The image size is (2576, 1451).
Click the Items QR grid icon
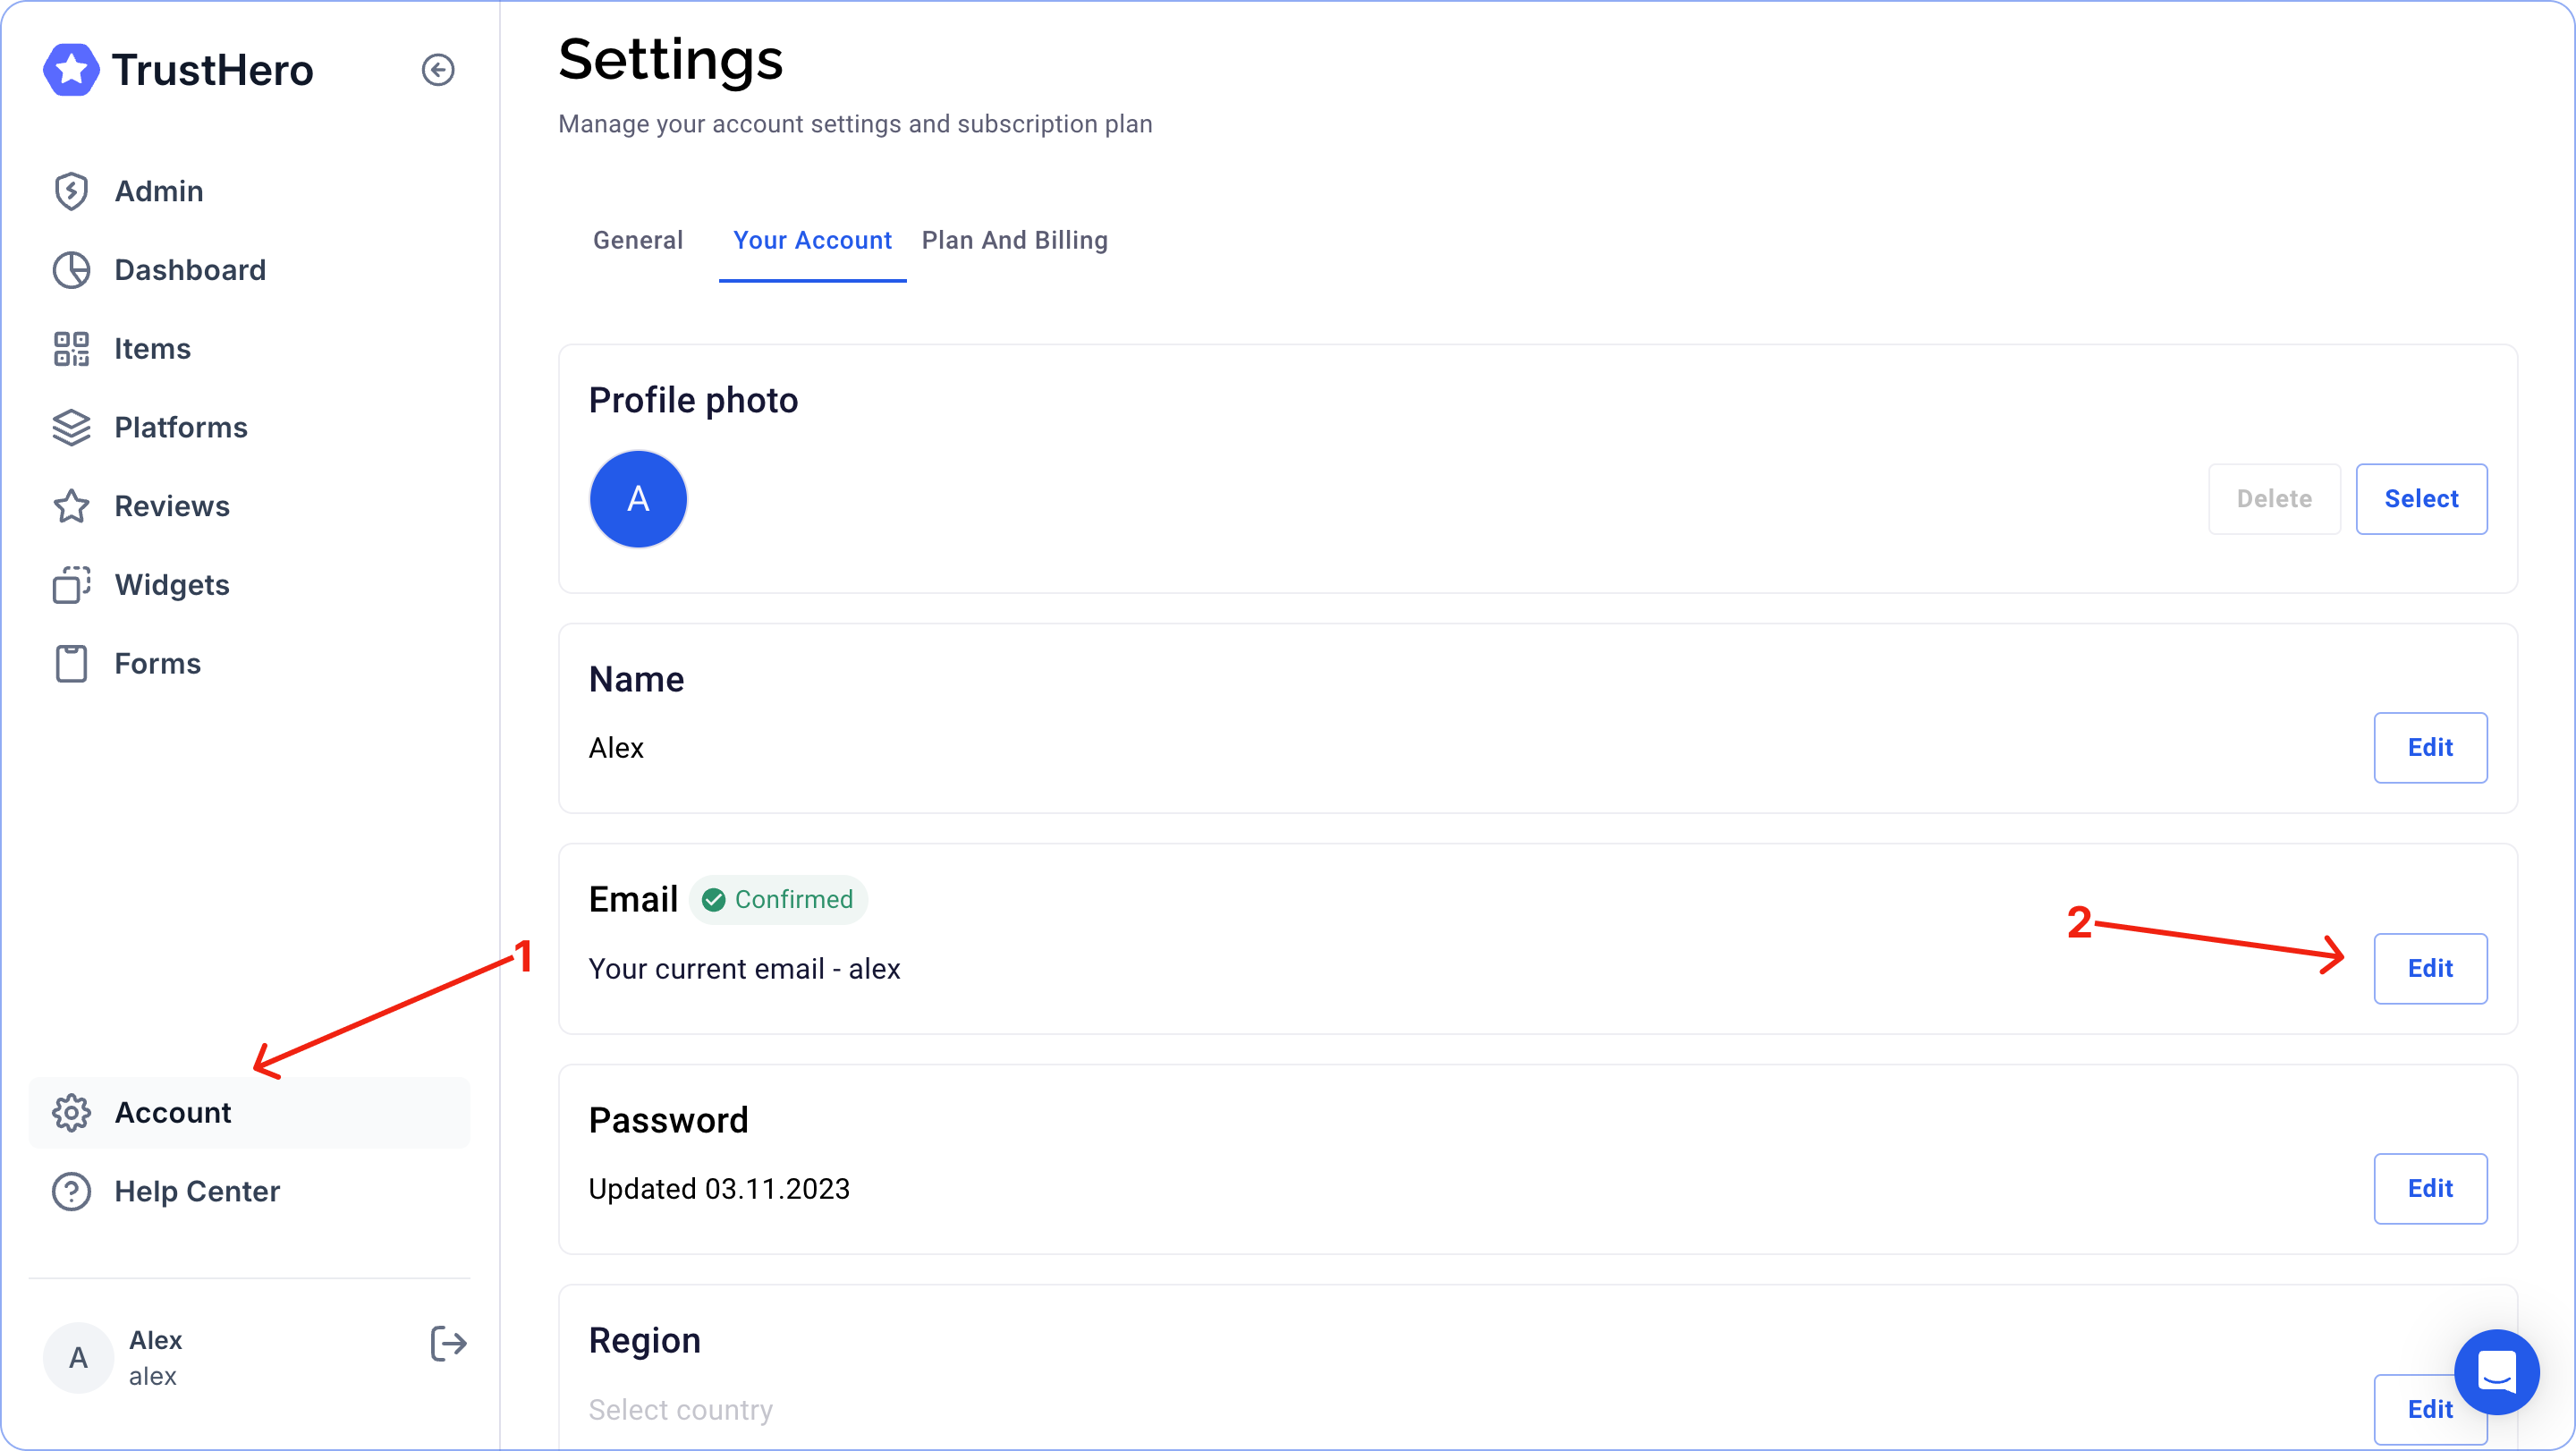[71, 349]
